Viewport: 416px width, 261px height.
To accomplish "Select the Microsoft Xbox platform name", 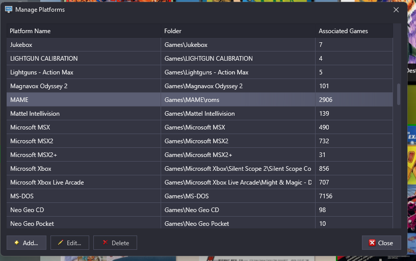I will coord(31,169).
